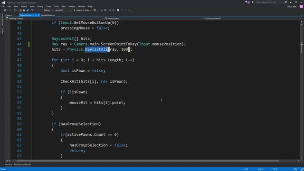Click the Save toolbar icon

[24, 10]
